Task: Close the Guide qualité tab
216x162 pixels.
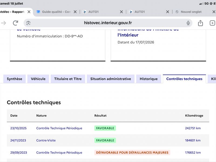Action: [x=75, y=12]
